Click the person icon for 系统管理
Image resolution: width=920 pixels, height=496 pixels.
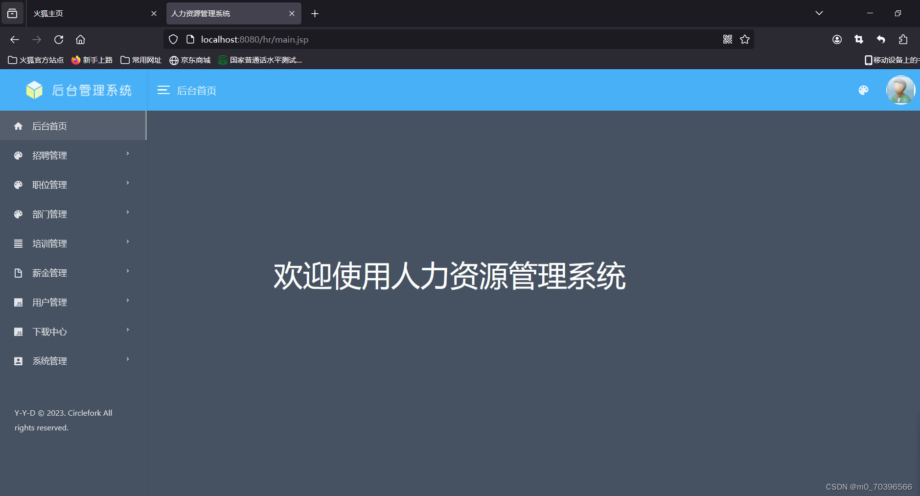pyautogui.click(x=18, y=361)
